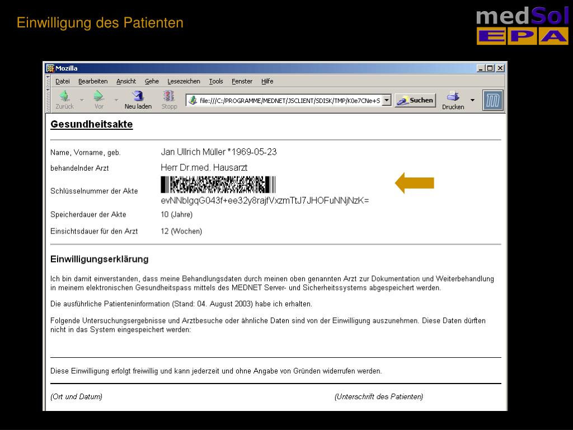Image resolution: width=573 pixels, height=430 pixels.
Task: Open the Datei menu
Action: coord(63,81)
